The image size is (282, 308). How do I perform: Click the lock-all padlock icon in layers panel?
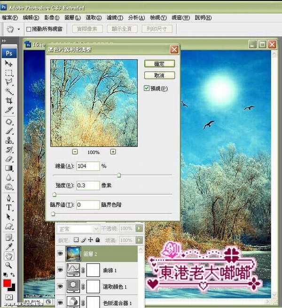[x=97, y=240]
